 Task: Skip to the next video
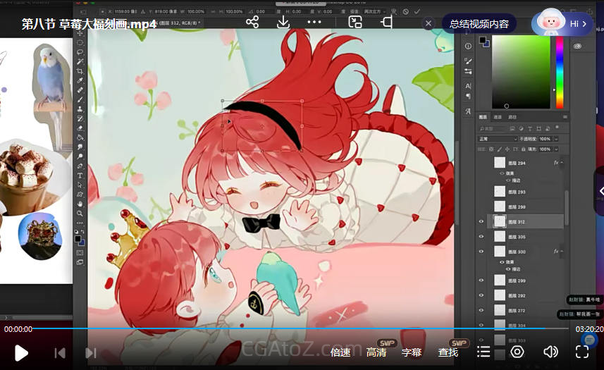click(x=90, y=352)
